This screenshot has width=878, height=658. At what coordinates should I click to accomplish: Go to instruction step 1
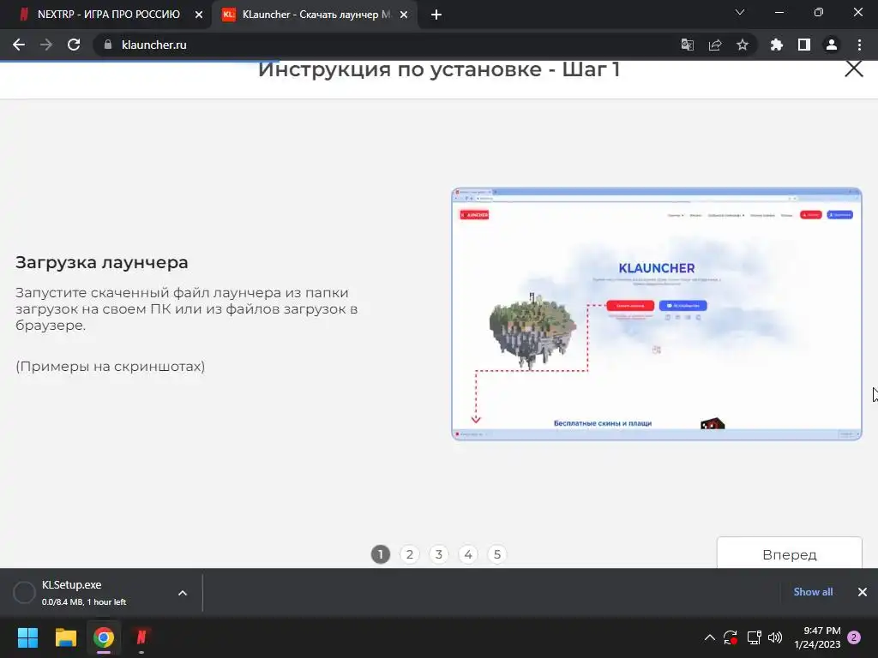point(381,554)
